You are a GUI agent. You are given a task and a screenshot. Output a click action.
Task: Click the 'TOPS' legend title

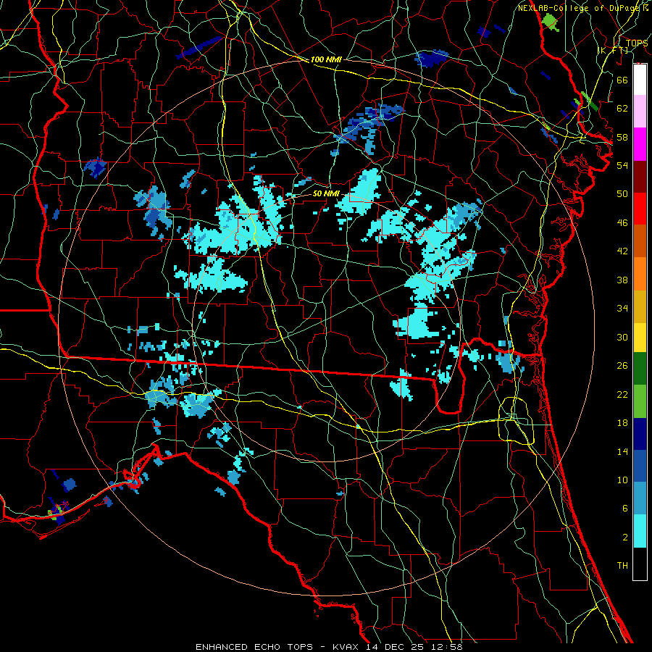coord(637,43)
